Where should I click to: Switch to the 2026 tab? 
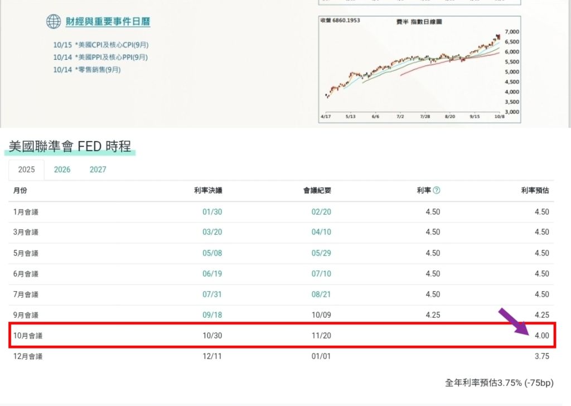(62, 170)
